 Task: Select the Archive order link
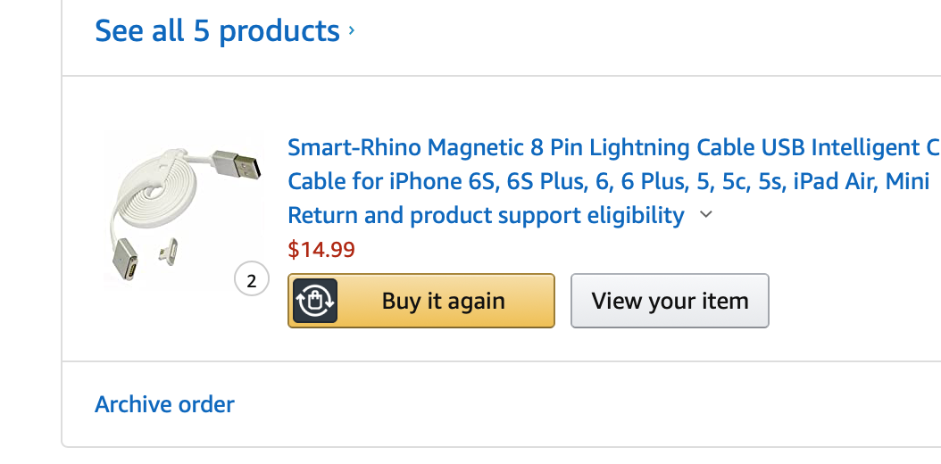point(164,404)
